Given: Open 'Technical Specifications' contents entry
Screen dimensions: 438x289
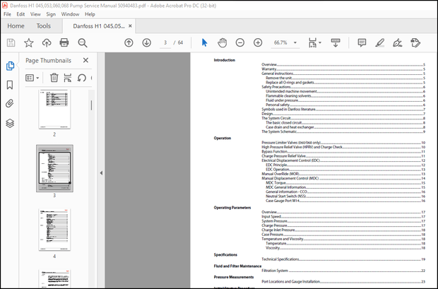Looking at the screenshot, I should 343,259.
